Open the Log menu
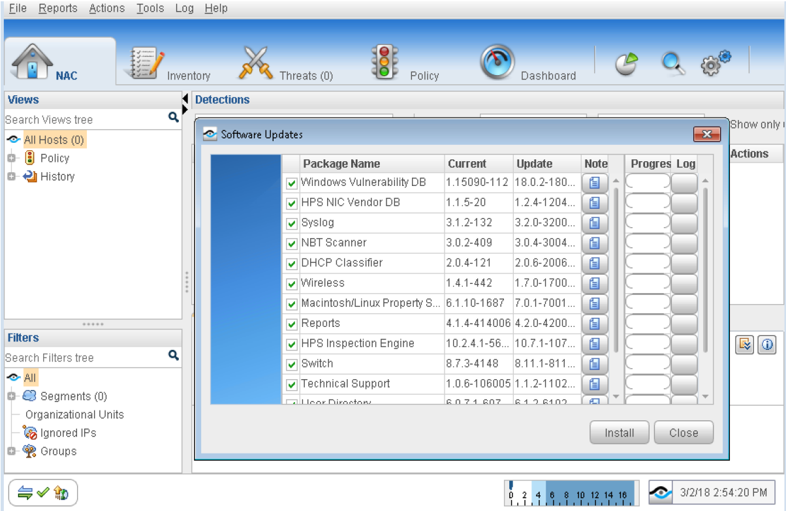This screenshot has height=511, width=786. coord(185,8)
